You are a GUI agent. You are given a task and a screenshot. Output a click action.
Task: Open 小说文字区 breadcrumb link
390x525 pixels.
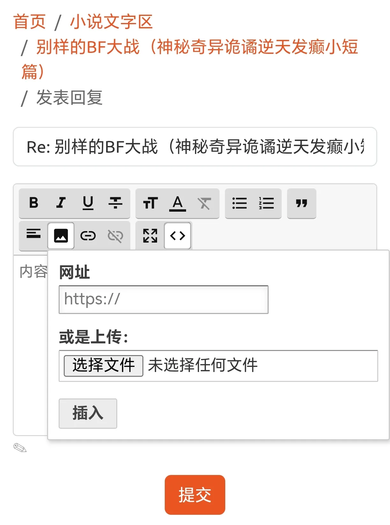(x=111, y=22)
